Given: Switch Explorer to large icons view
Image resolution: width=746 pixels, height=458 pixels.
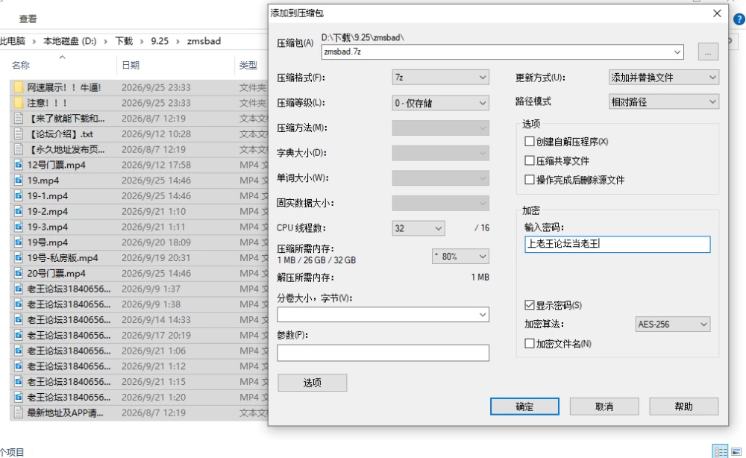Looking at the screenshot, I should click(736, 451).
